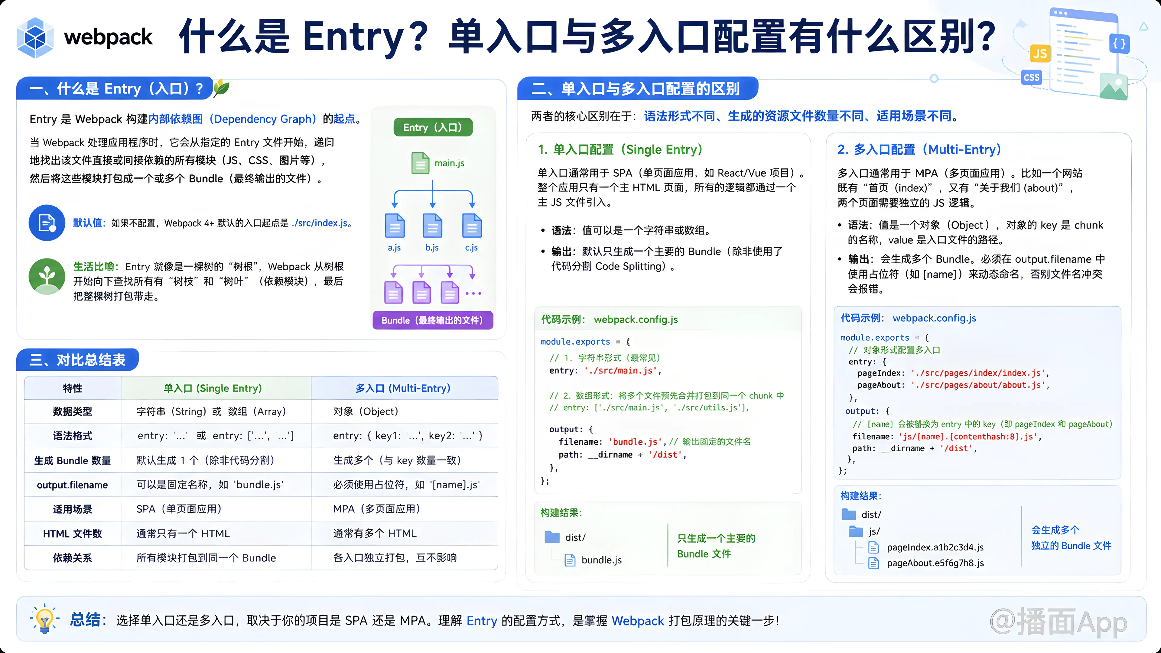1161x653 pixels.
Task: Click the 语法格式 row label
Action: 73,436
